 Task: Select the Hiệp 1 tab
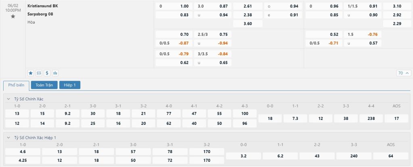coord(70,85)
